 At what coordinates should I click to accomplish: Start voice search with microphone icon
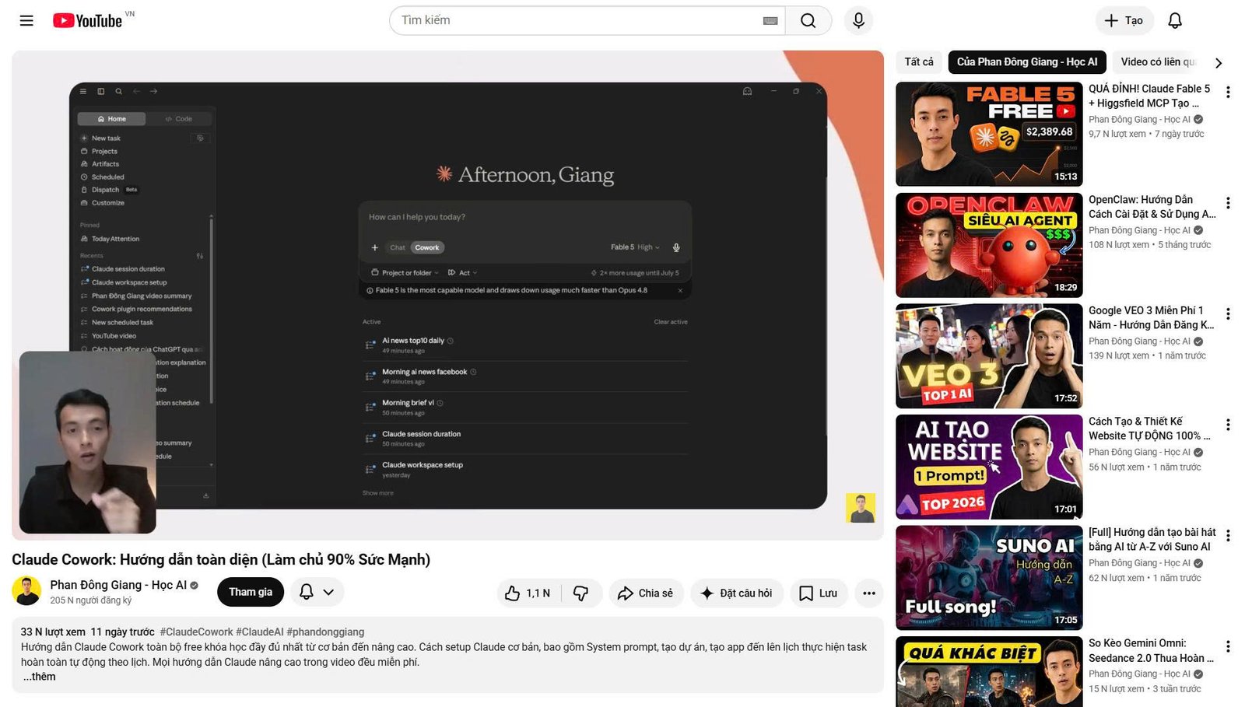point(858,21)
